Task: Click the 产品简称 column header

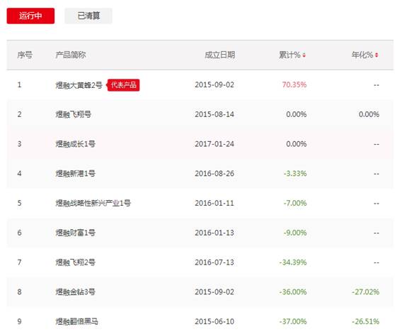Action: tap(71, 55)
